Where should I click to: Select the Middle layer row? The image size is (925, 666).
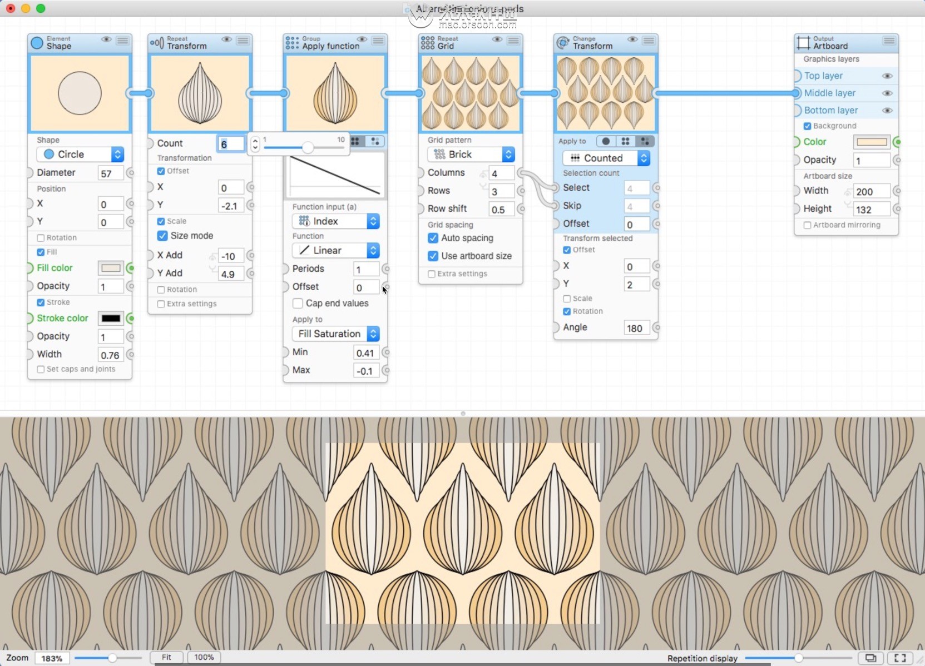[x=846, y=93]
